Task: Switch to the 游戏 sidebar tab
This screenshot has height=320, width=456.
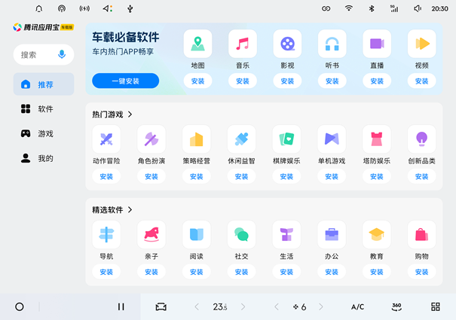Action: coord(44,134)
